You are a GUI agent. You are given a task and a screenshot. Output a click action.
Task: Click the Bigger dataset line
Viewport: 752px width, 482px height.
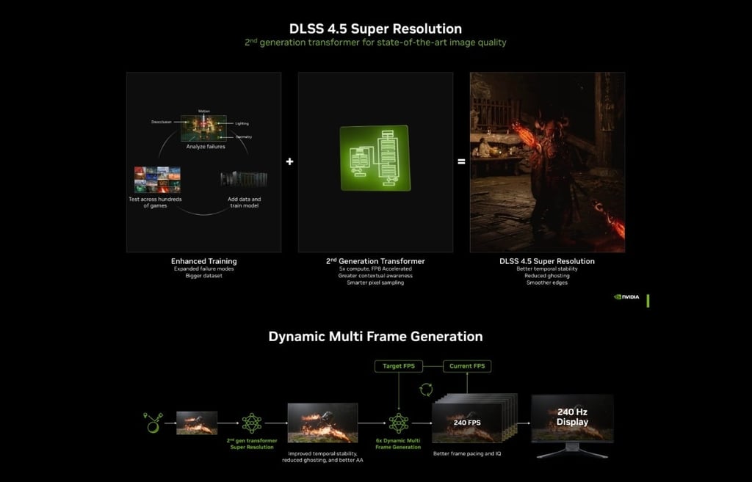[204, 276]
